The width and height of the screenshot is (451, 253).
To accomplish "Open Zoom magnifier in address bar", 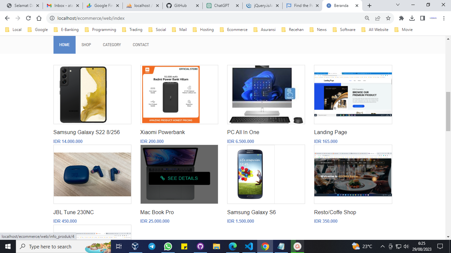I will [367, 18].
